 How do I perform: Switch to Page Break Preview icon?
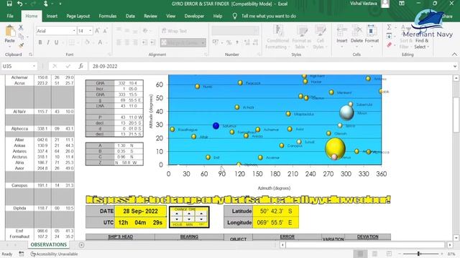389,254
